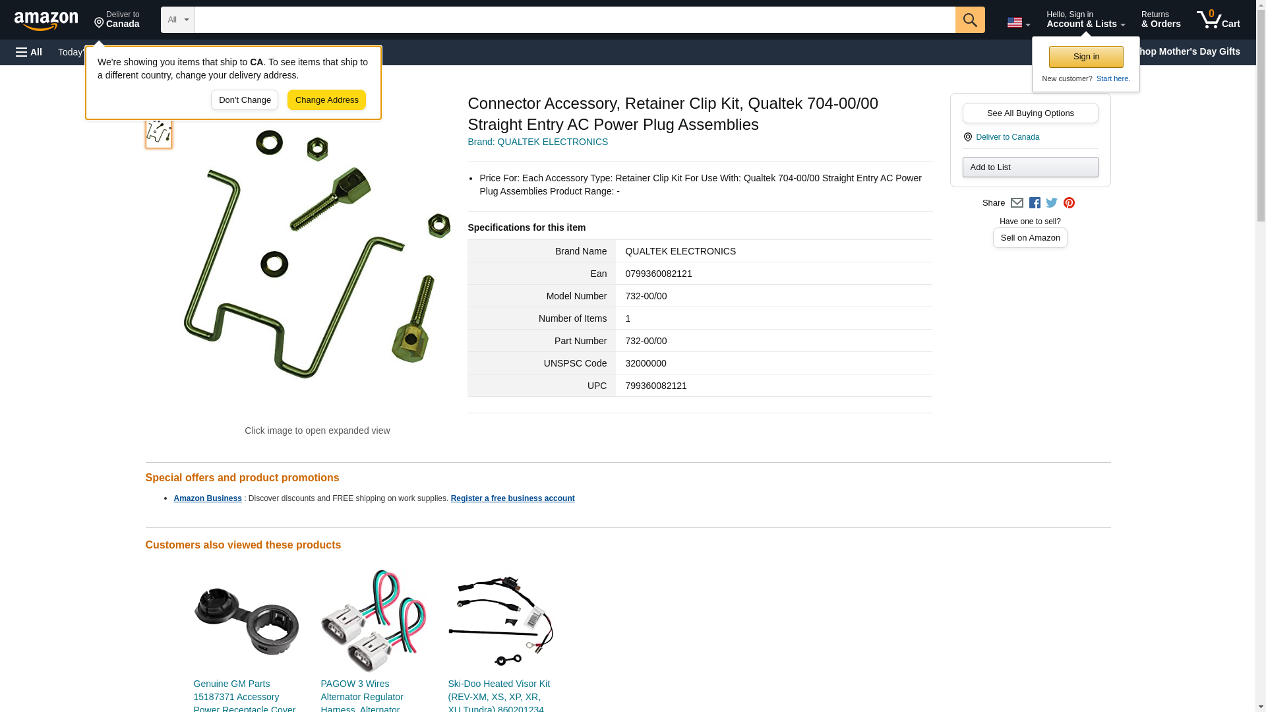Viewport: 1266px width, 712px height.
Task: Expand the All search category dropdown
Action: pos(178,20)
